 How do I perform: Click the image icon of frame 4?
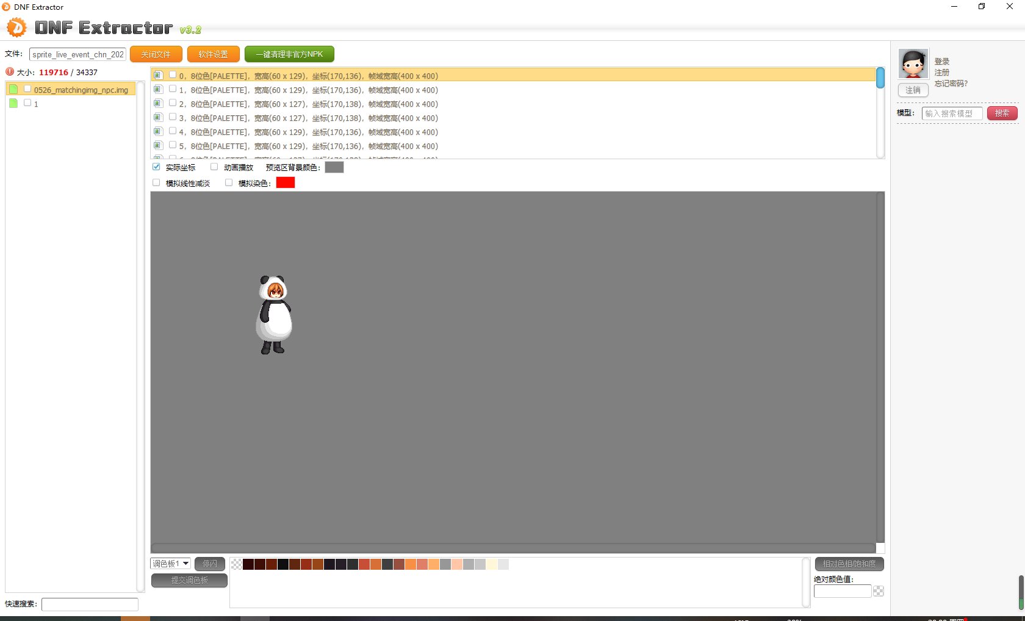pos(158,131)
